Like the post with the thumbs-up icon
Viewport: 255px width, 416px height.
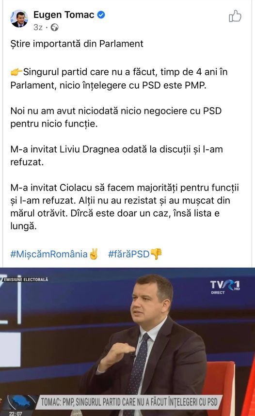[x=235, y=16]
